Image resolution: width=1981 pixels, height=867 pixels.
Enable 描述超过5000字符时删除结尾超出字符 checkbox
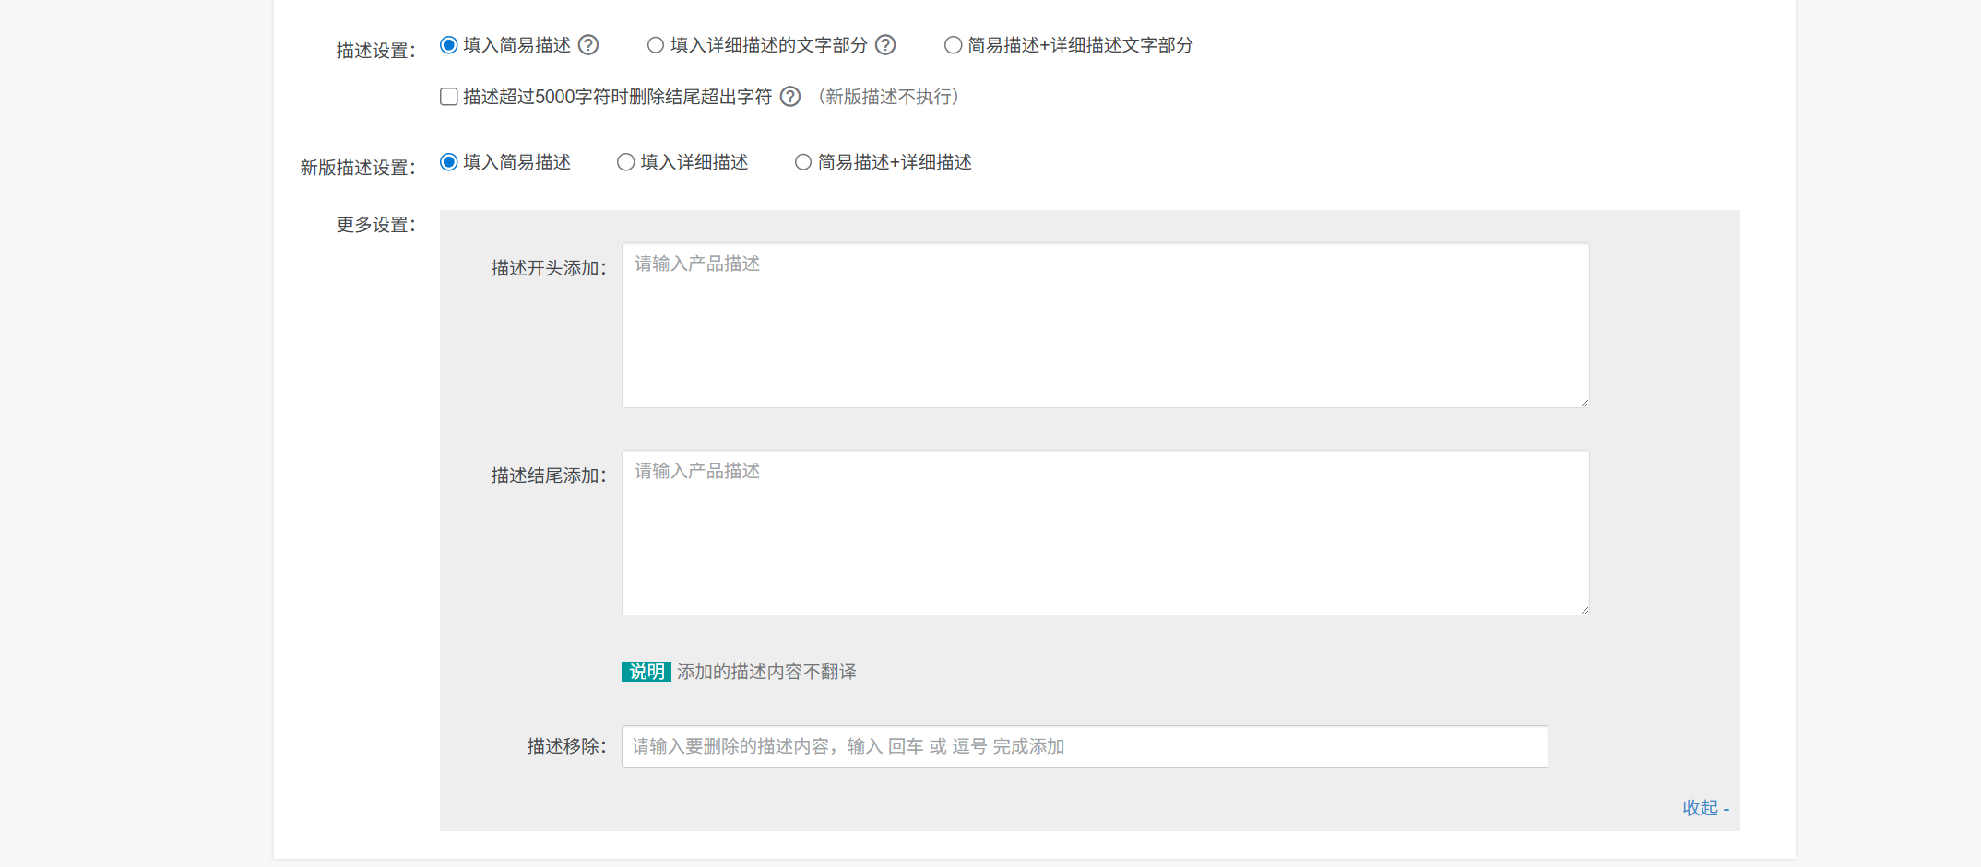pyautogui.click(x=449, y=97)
